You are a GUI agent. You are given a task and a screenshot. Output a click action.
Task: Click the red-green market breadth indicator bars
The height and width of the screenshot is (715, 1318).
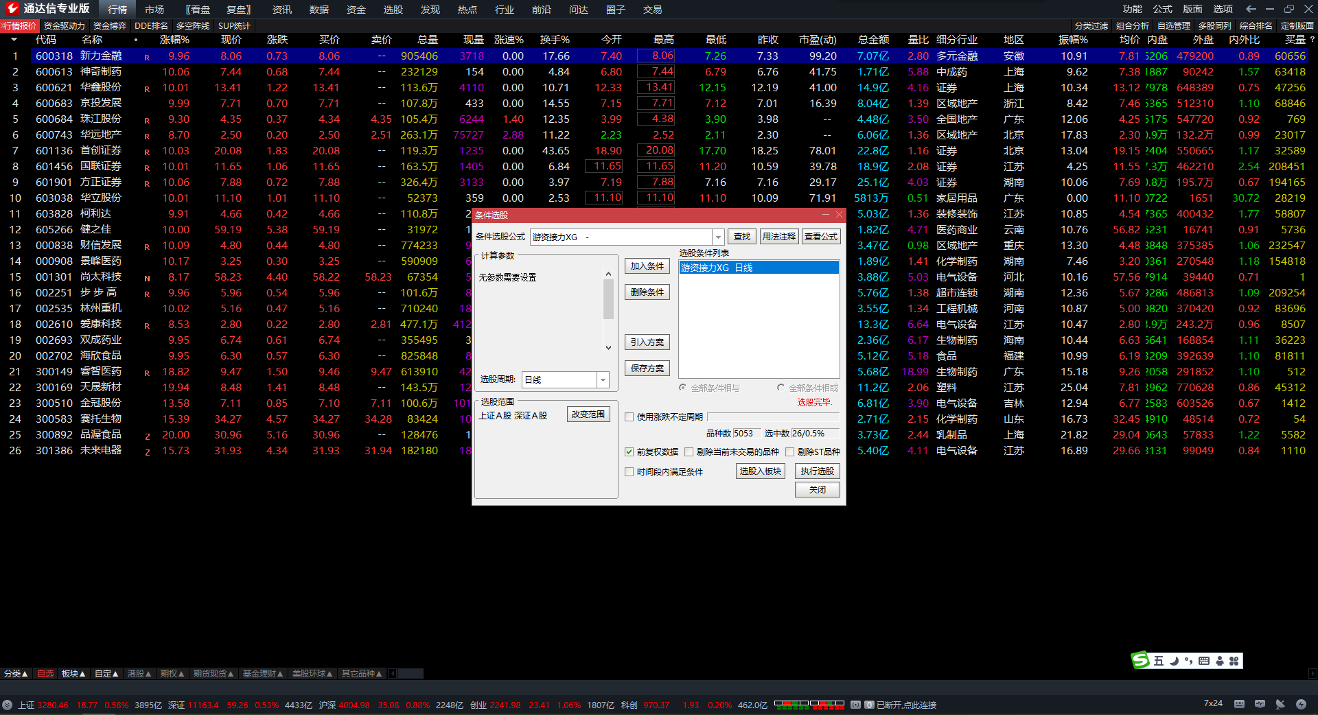pos(809,704)
